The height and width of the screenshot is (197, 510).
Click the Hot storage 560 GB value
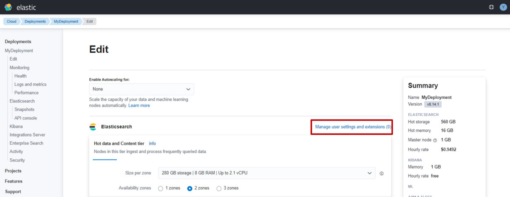point(448,122)
